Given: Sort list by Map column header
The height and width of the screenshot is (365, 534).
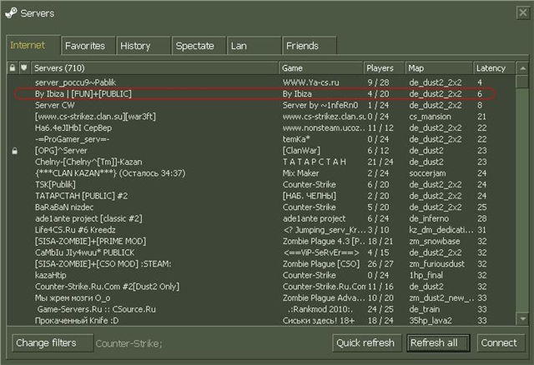Looking at the screenshot, I should (439, 68).
